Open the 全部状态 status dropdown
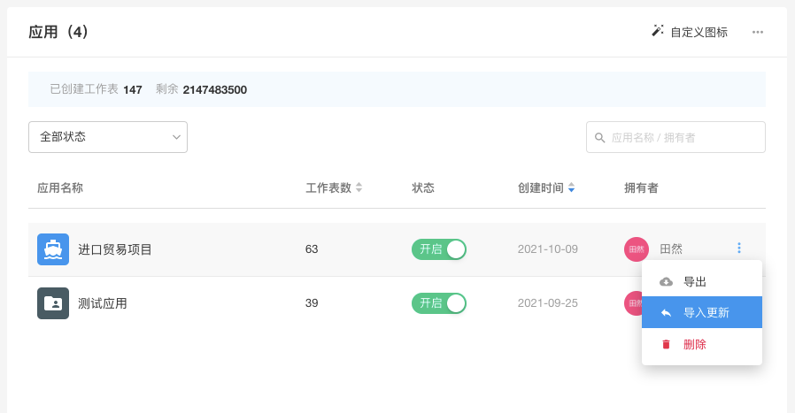 click(x=108, y=137)
